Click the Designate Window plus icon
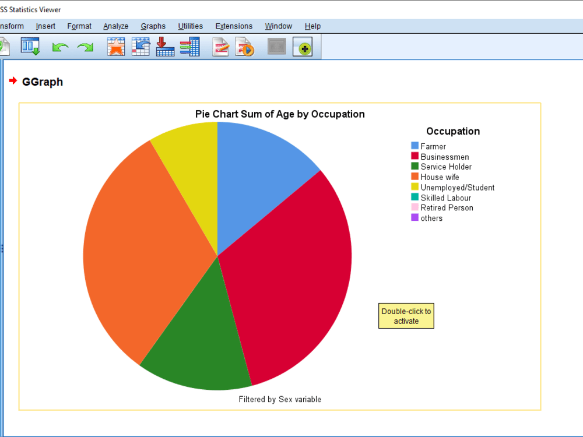Image resolution: width=583 pixels, height=437 pixels. (303, 47)
